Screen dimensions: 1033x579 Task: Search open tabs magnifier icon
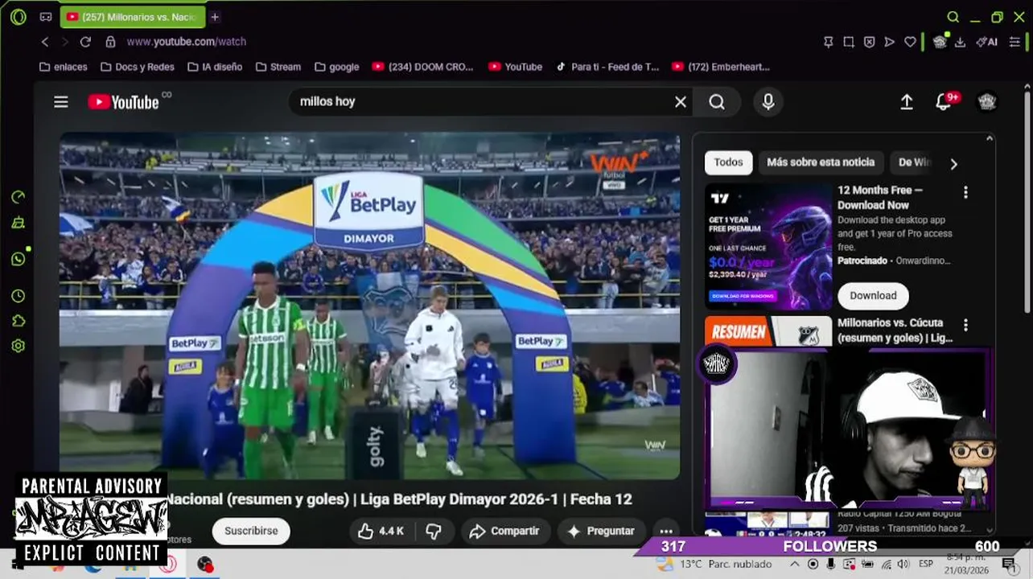[x=953, y=17]
